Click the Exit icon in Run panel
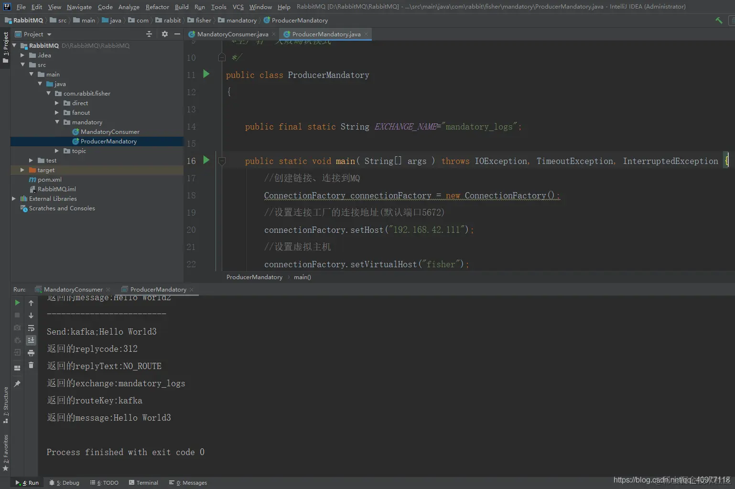Screen dimensions: 735x489 [17, 352]
